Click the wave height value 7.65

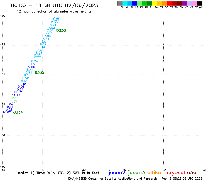click(40, 50)
